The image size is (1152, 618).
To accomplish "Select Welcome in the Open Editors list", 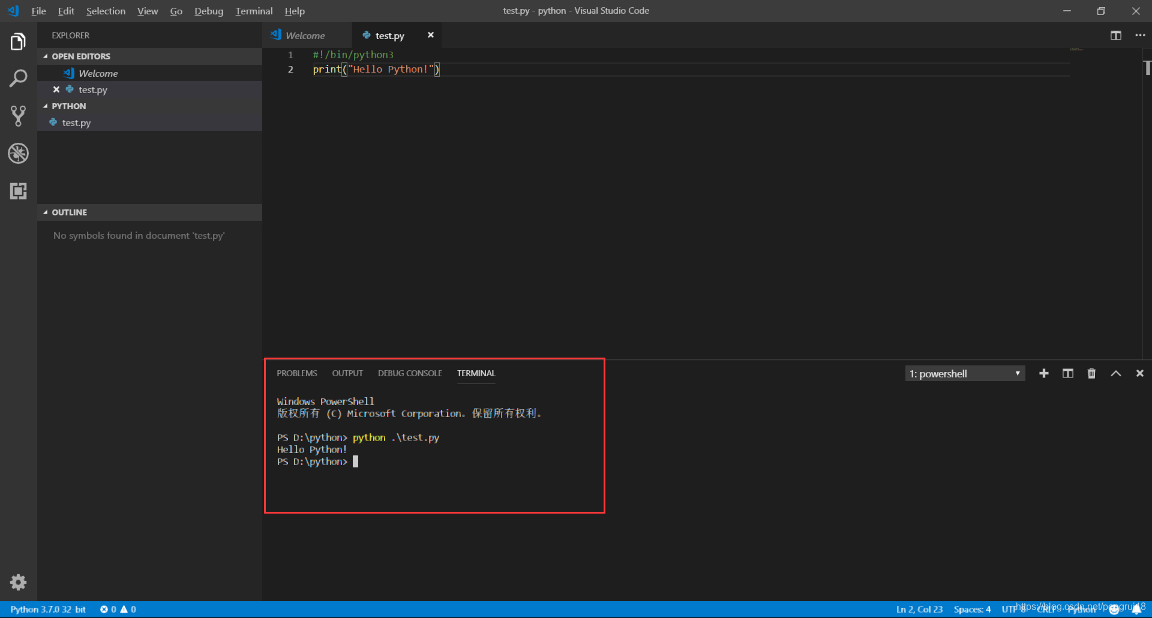I will tap(149, 73).
